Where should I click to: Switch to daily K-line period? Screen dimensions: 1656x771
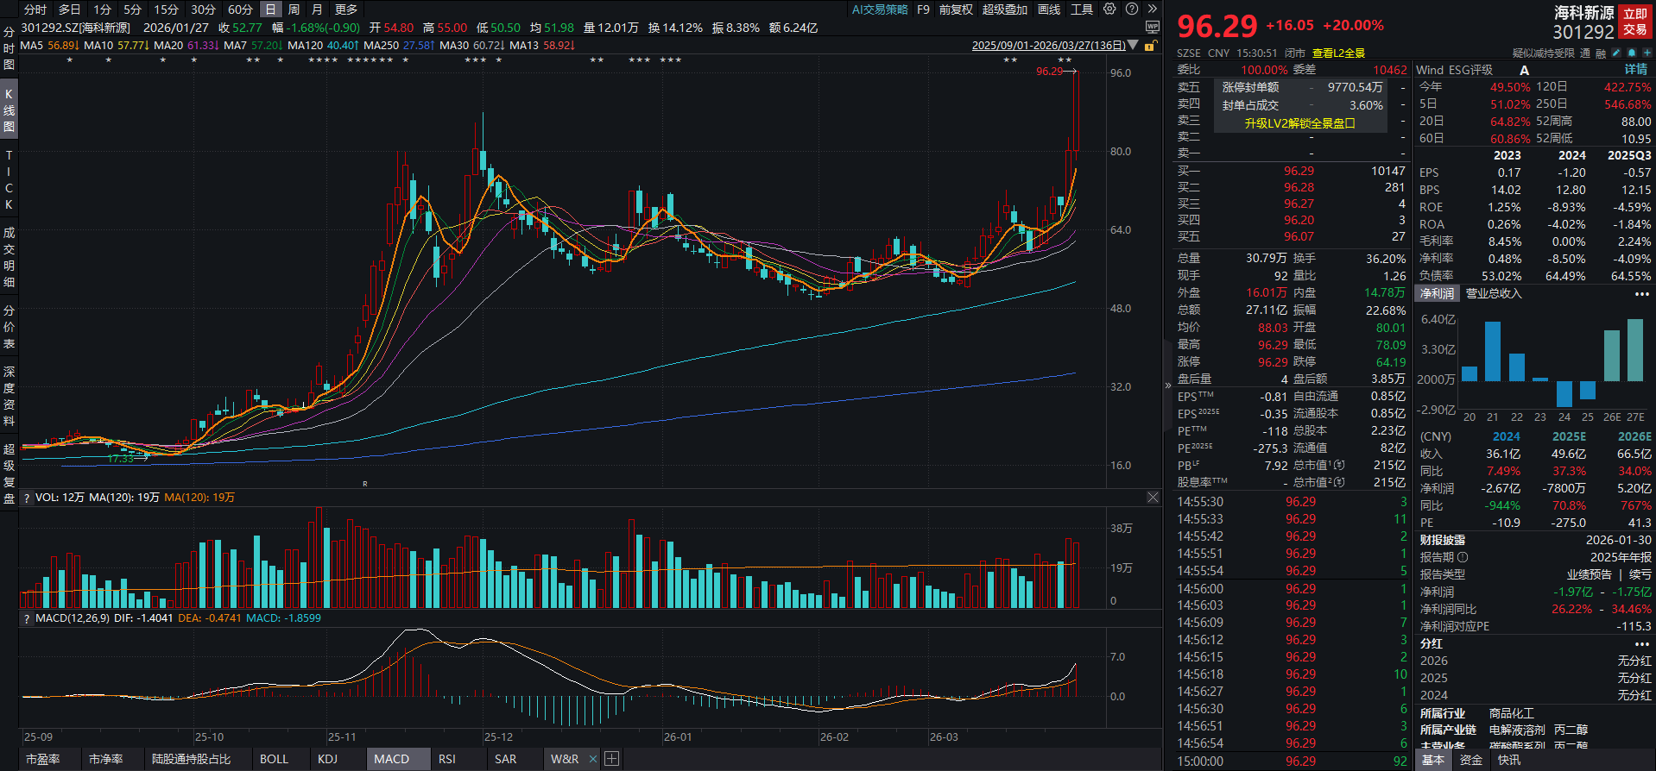(x=270, y=9)
